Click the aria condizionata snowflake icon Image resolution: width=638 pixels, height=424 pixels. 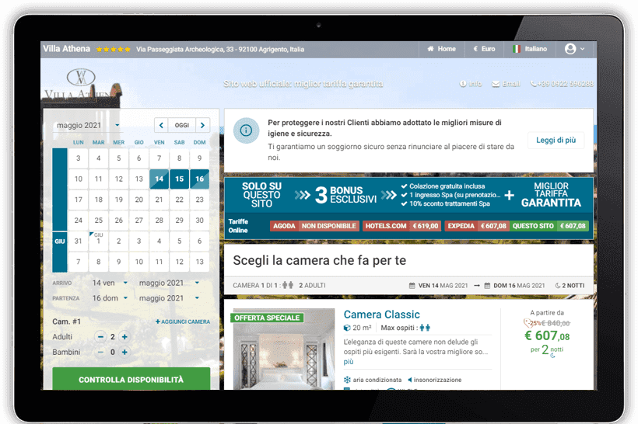point(347,380)
